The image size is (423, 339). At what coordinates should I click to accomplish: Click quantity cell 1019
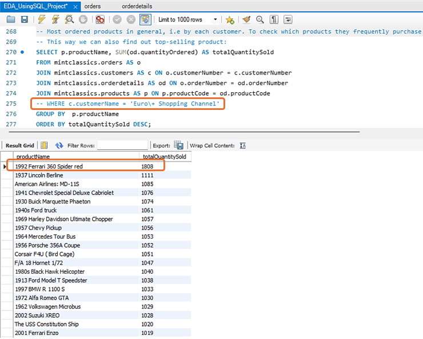(147, 333)
